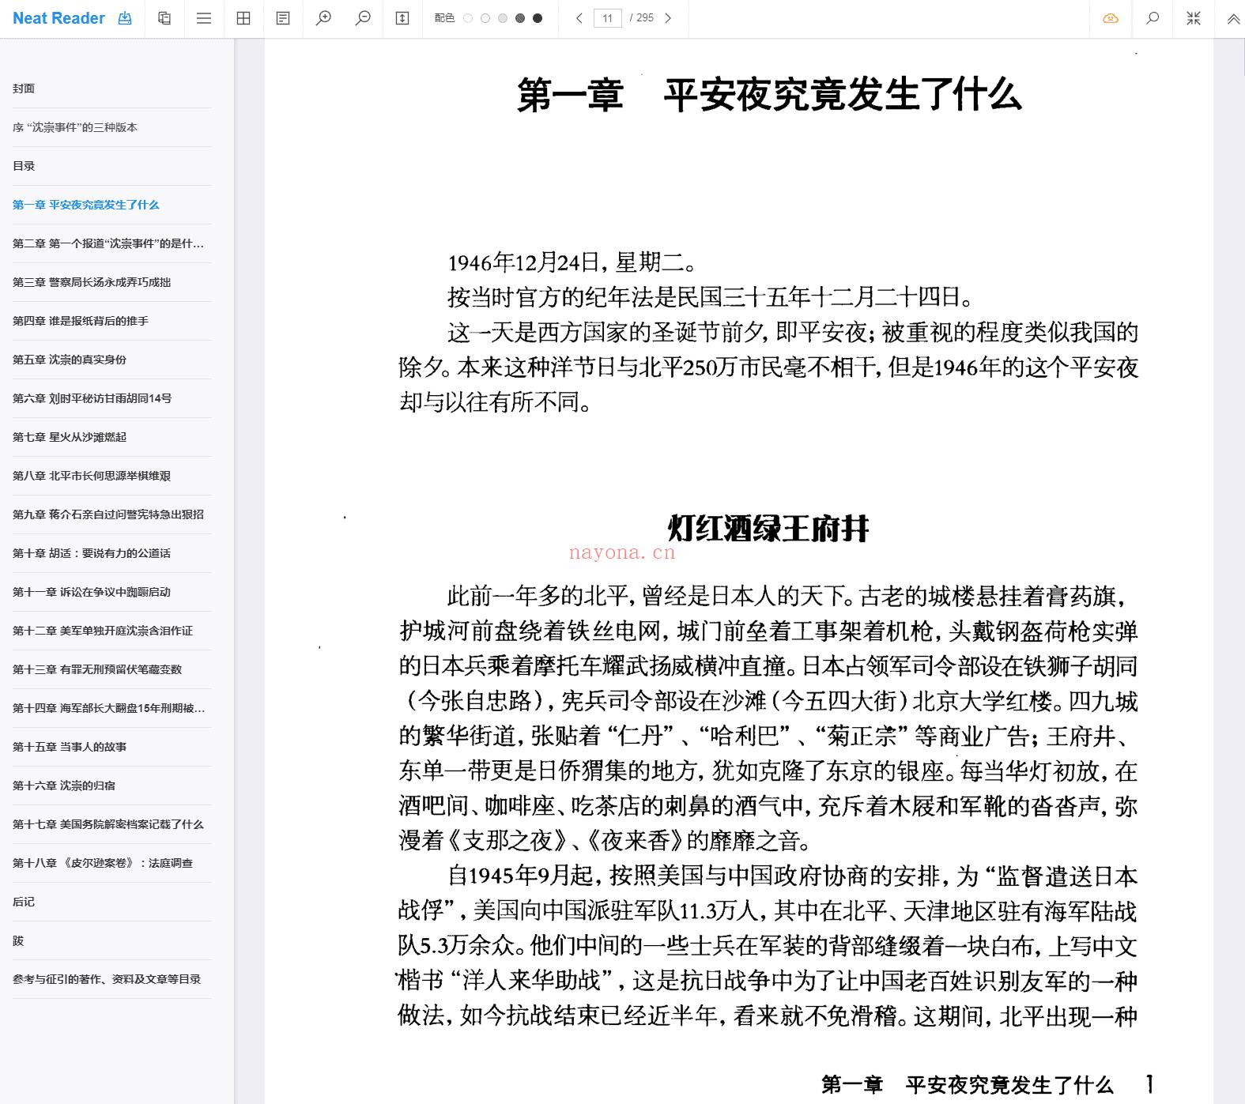Open 第四章 谁是报纸背后的推手
1245x1104 pixels.
coord(112,321)
